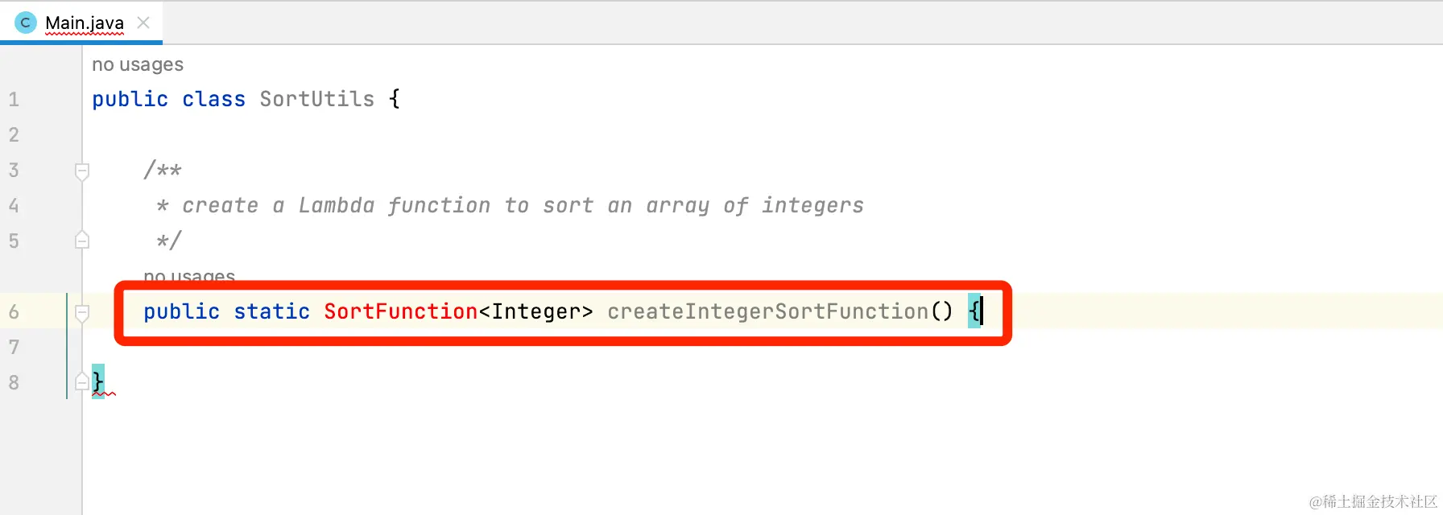Click the "no usages" hint above the method
The height and width of the screenshot is (515, 1443).
point(189,277)
